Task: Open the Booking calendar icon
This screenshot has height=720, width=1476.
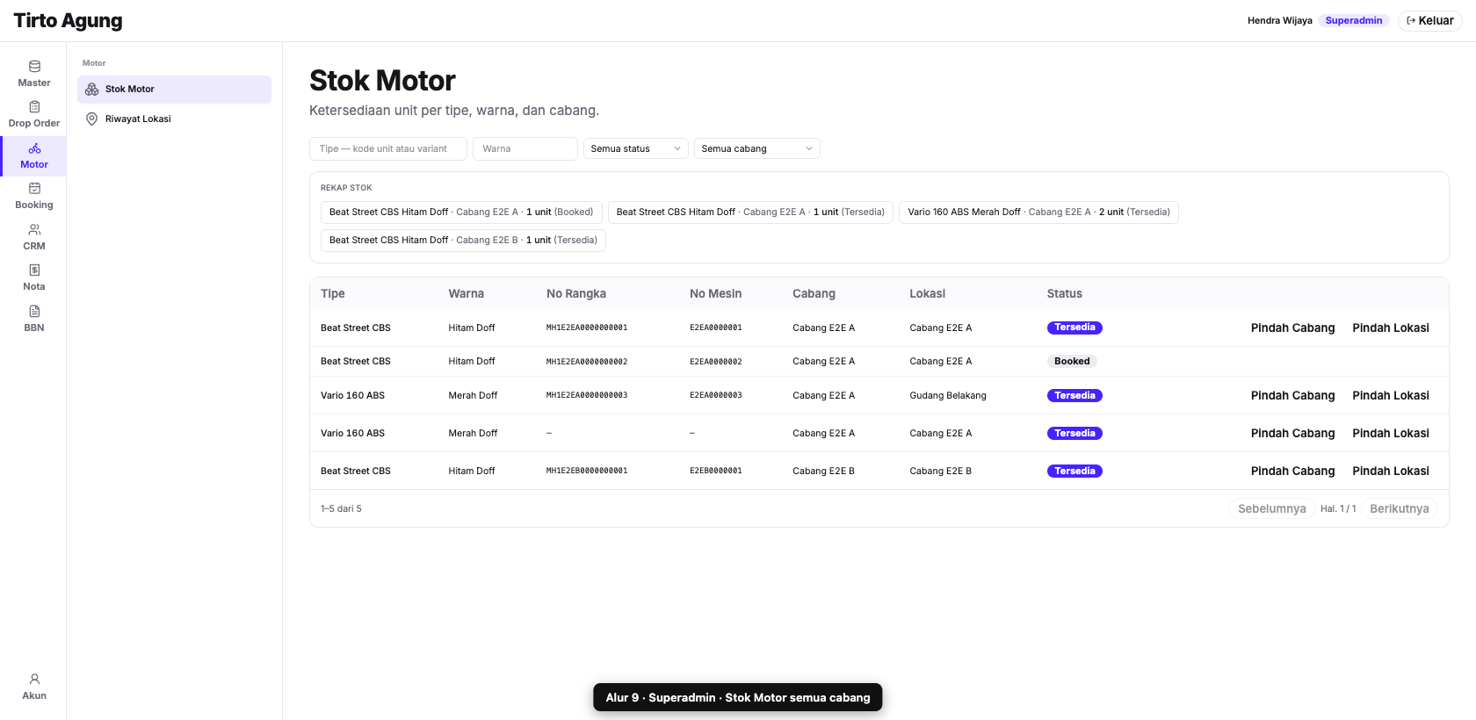Action: [34, 189]
